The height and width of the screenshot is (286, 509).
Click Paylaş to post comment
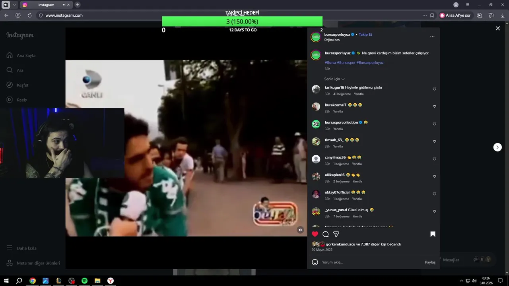(x=430, y=262)
